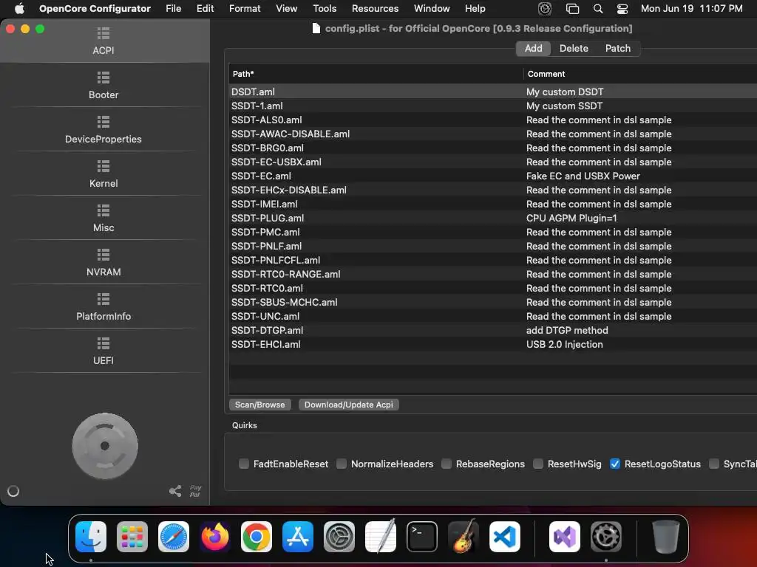Select the SSDT-AWAC-DISABLE.aml entry
The width and height of the screenshot is (757, 567).
tap(493, 134)
